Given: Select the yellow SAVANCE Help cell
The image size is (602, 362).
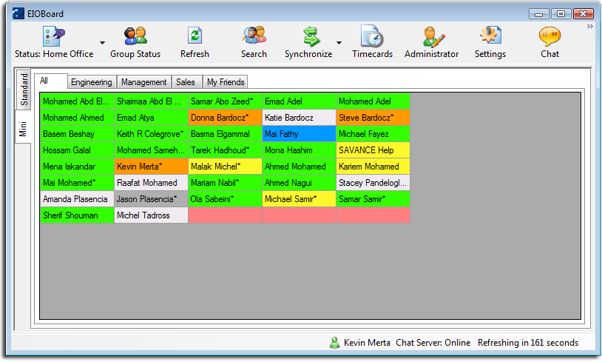Looking at the screenshot, I should 373,150.
